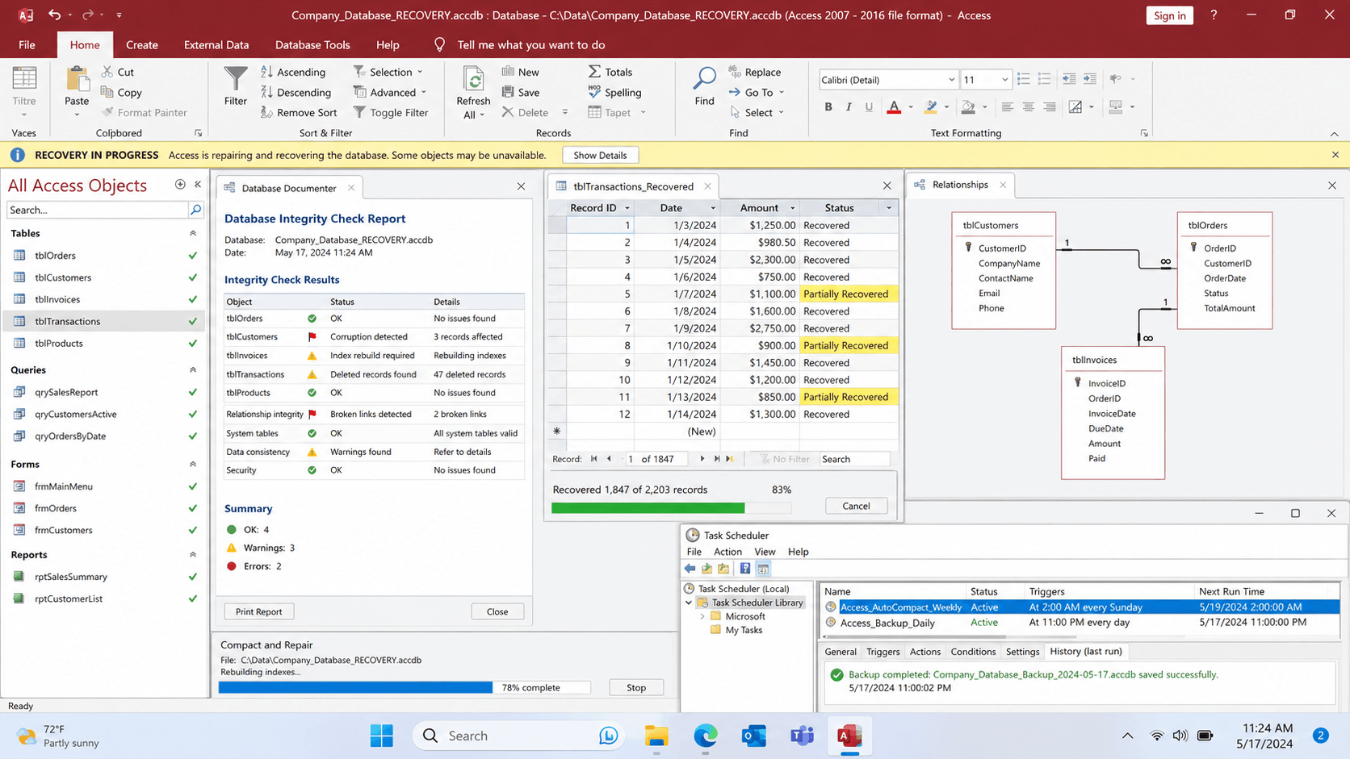Open Outlook from taskbar
Image resolution: width=1350 pixels, height=759 pixels.
click(x=754, y=736)
